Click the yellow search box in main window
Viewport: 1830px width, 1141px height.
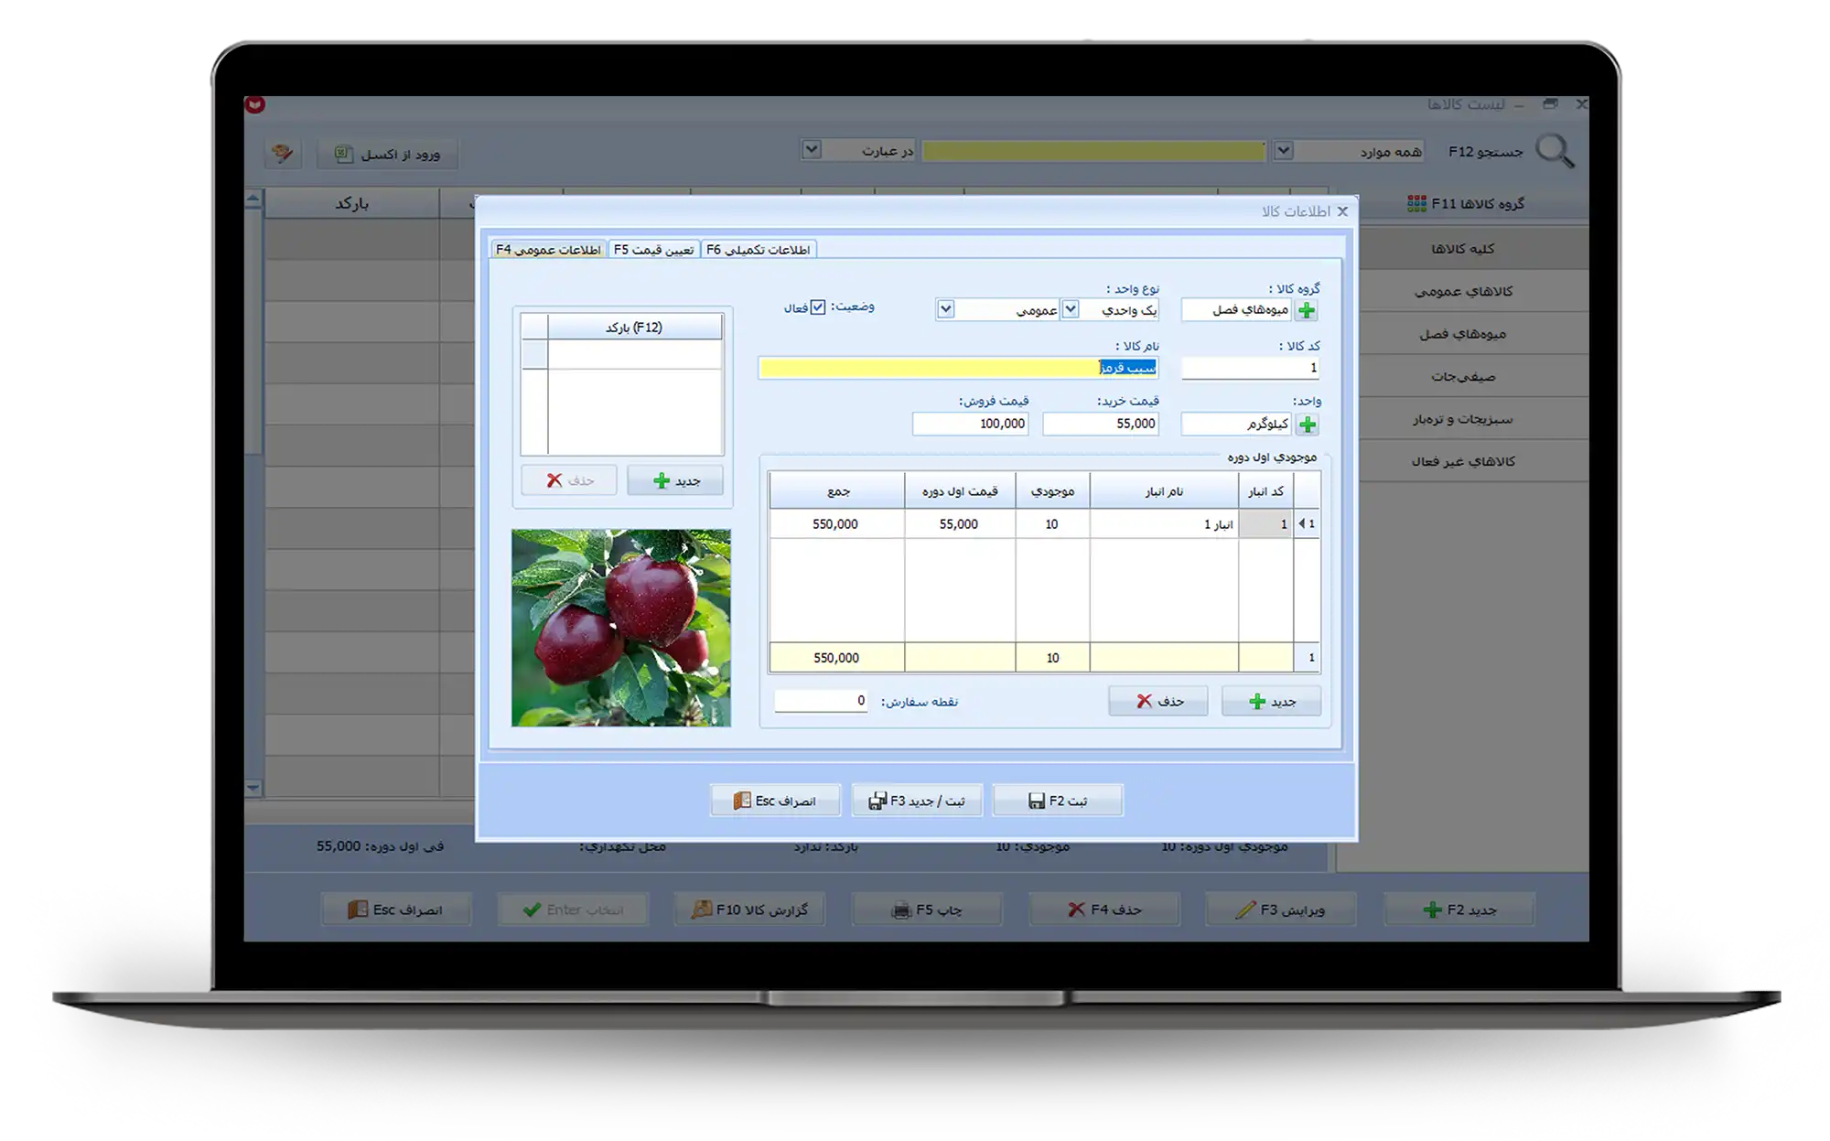[1094, 151]
